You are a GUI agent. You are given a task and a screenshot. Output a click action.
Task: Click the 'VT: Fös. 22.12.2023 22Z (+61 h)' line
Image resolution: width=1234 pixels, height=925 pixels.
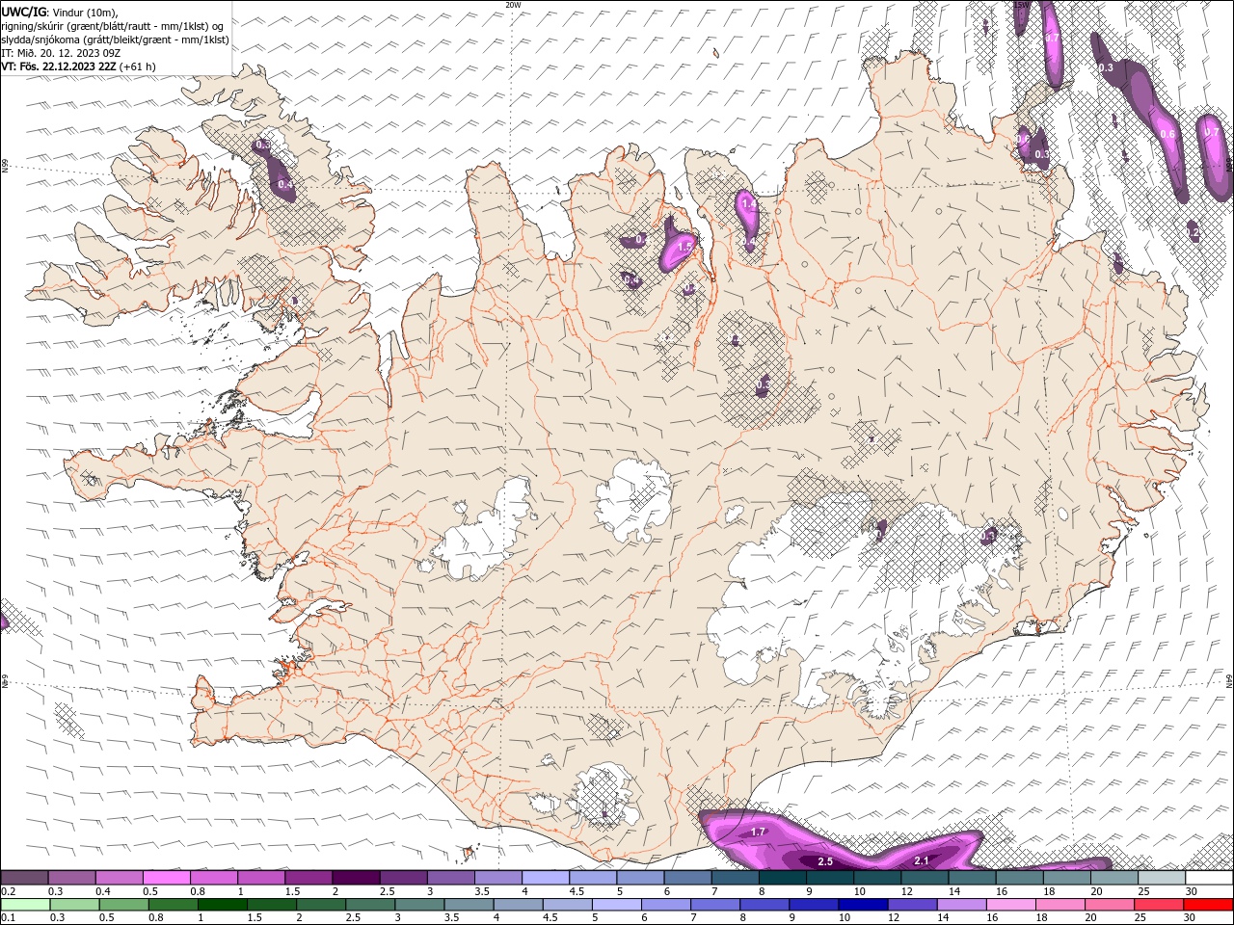click(x=78, y=66)
